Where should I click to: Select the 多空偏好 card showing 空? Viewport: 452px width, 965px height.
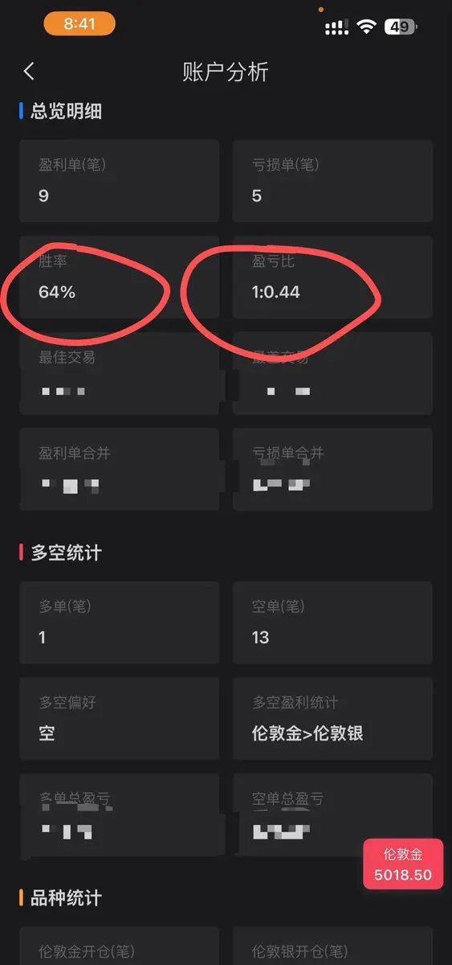[x=119, y=719]
